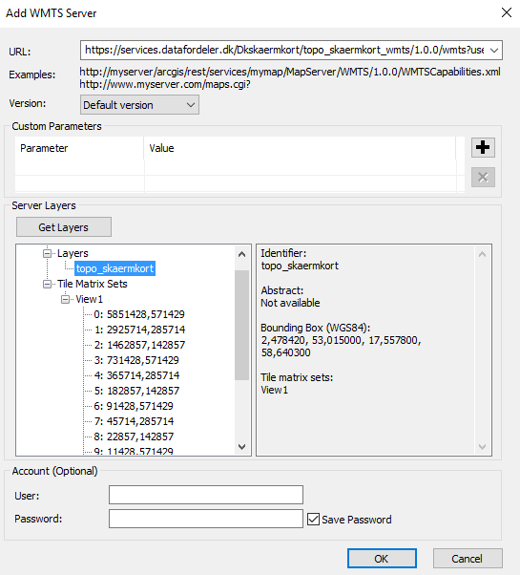This screenshot has width=520, height=575.
Task: Open the URL history dropdown arrow
Action: coord(494,51)
